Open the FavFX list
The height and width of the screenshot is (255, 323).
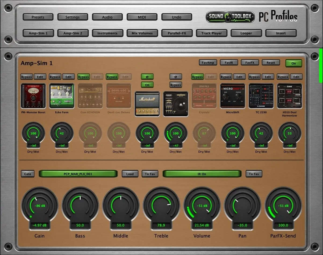(x=250, y=63)
